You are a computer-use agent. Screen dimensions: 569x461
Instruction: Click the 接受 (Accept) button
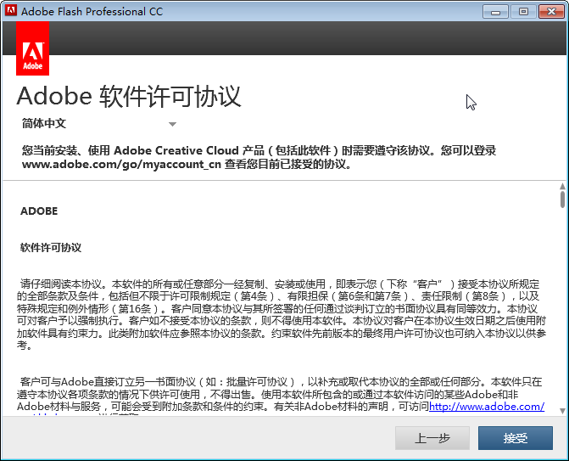pos(516,438)
